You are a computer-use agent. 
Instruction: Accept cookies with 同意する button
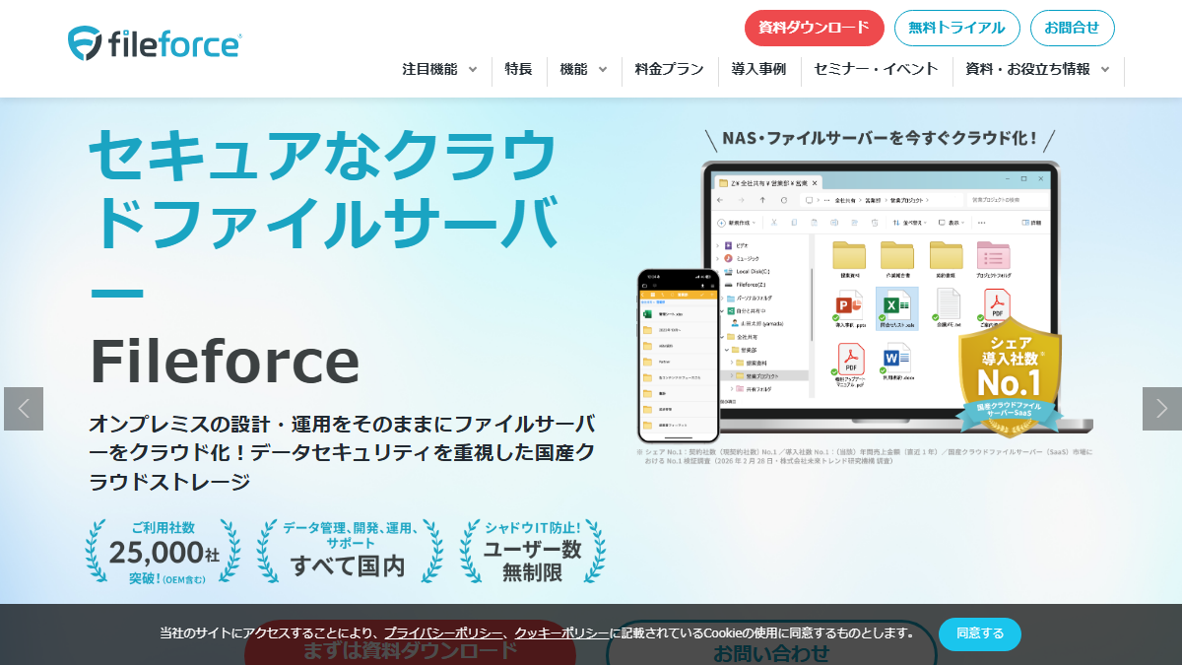click(980, 633)
